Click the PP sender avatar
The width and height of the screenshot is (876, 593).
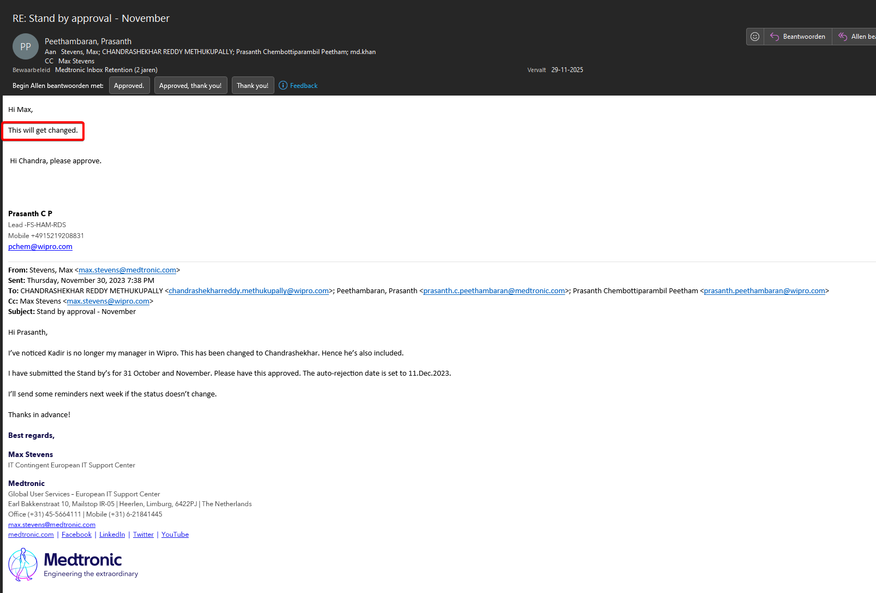click(26, 47)
